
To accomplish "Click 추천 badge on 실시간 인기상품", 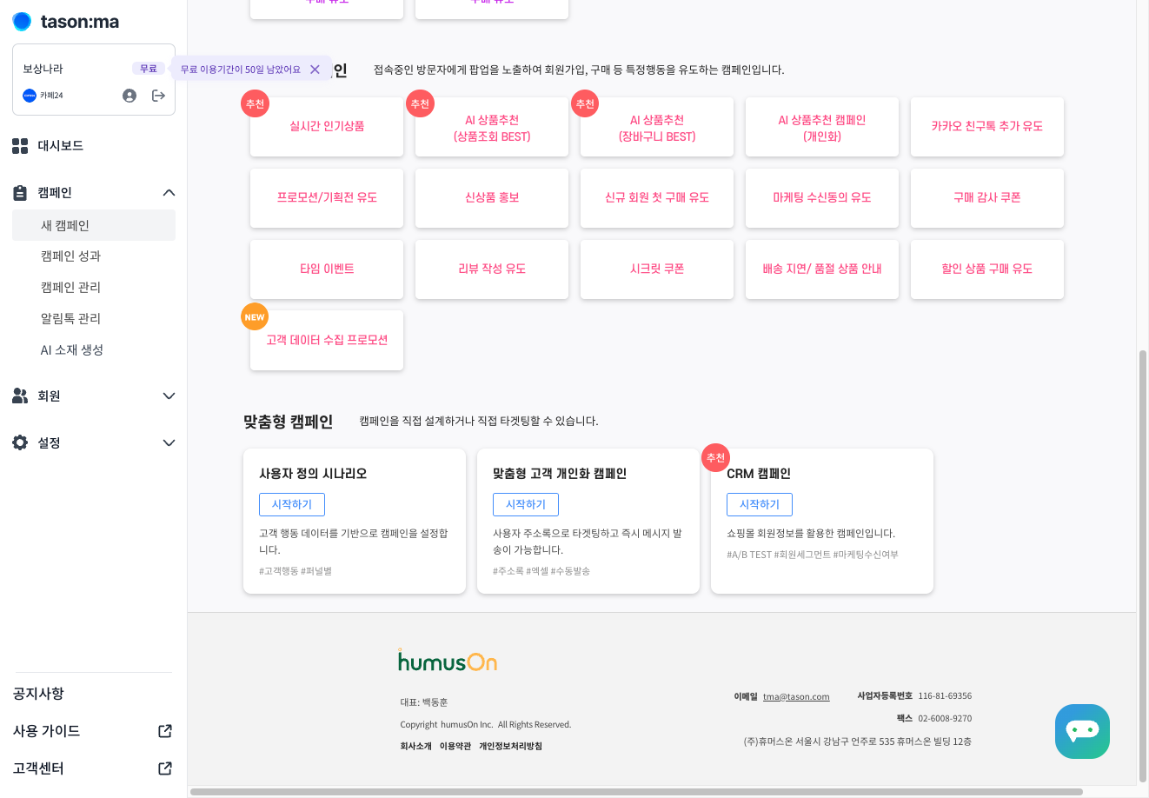I will (x=255, y=103).
